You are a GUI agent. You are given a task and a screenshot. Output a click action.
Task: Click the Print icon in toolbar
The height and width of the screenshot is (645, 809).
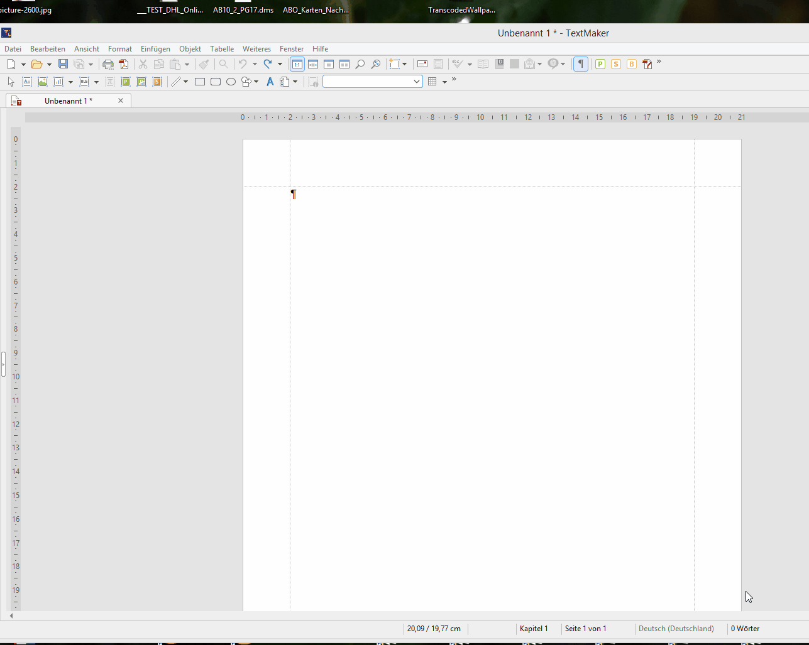pos(108,64)
